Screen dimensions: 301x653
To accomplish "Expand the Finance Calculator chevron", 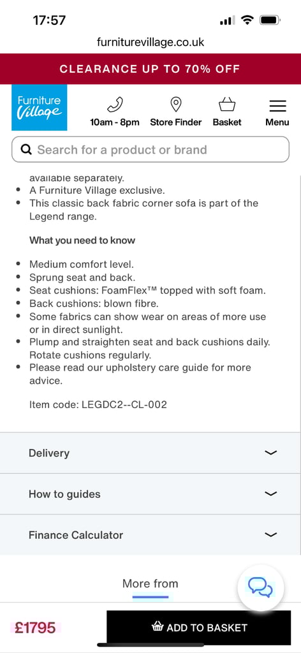I will click(x=270, y=534).
